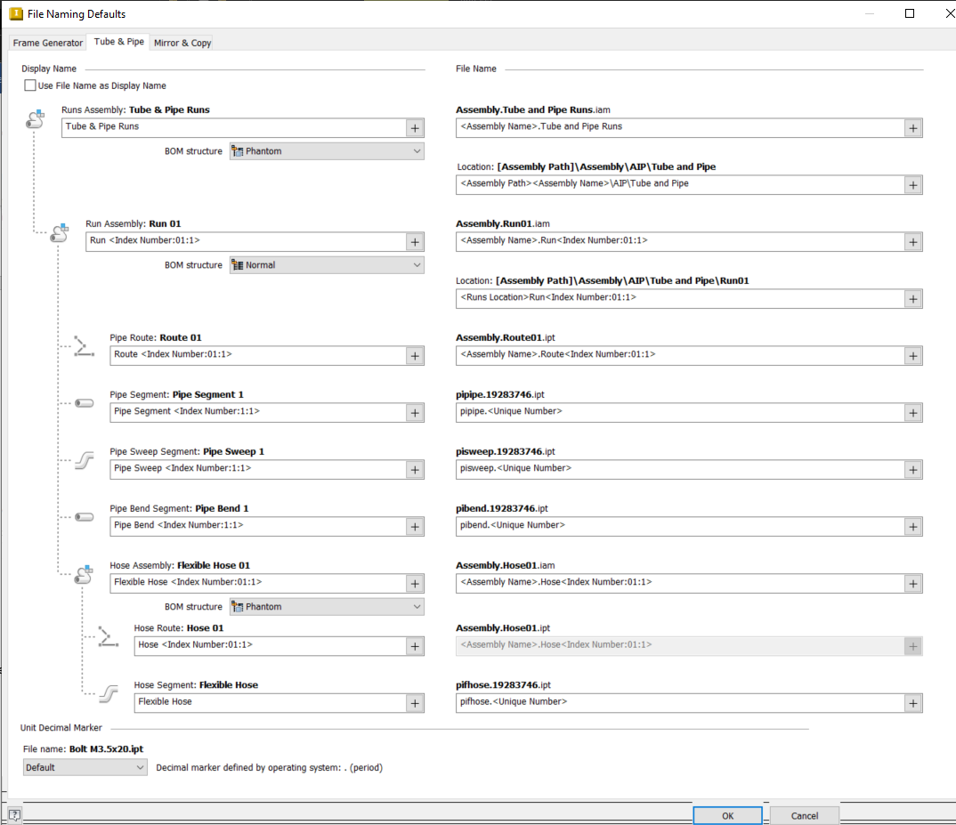Add token to Tube and Pipe Runs file name

pos(912,128)
